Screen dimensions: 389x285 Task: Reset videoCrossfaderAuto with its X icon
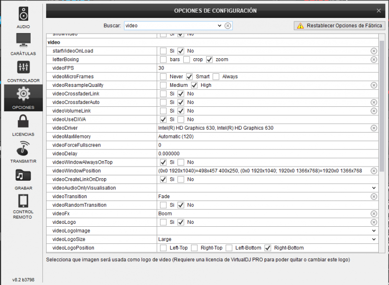374,102
